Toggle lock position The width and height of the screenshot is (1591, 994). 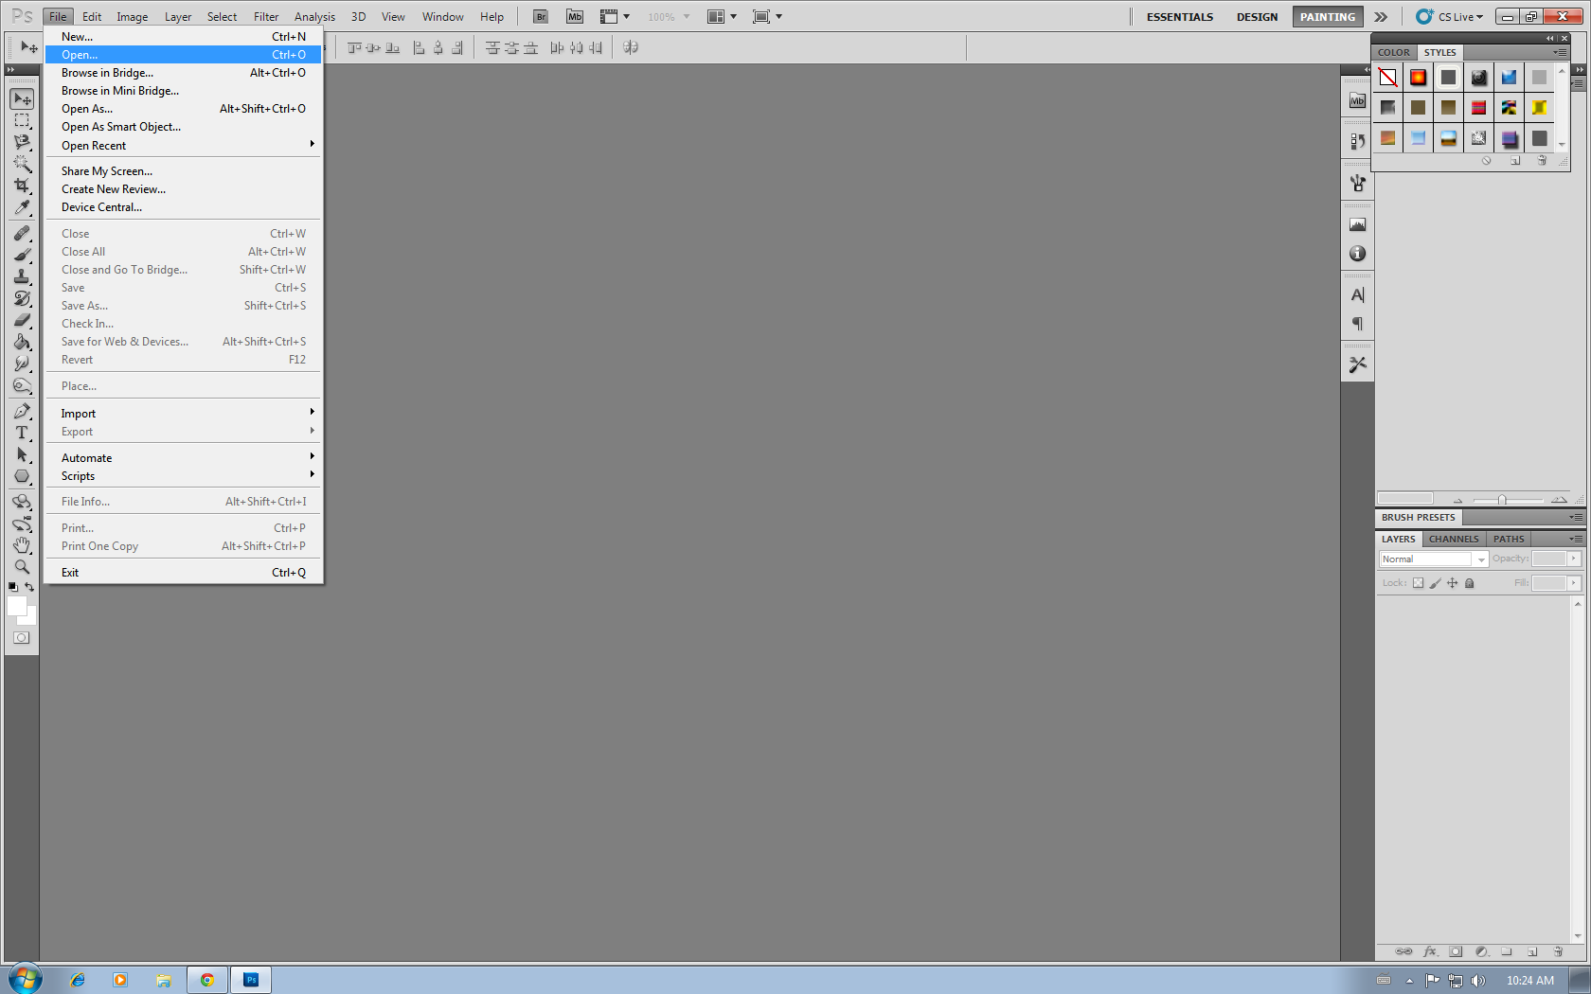pyautogui.click(x=1452, y=583)
